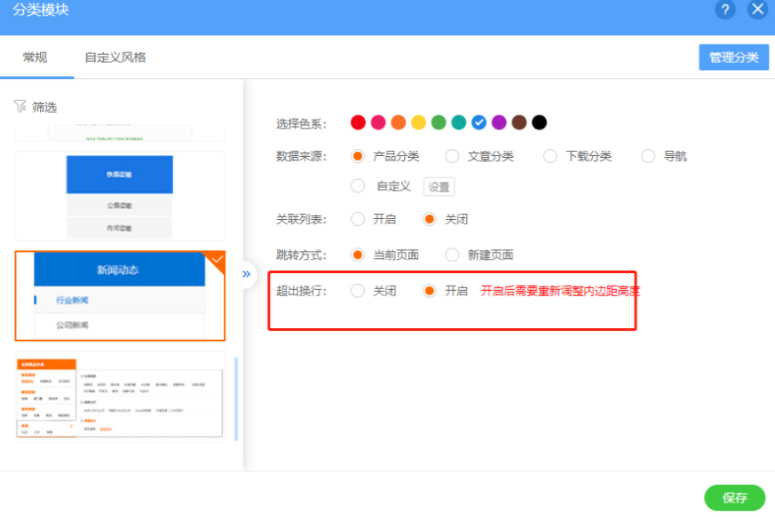Click the help question mark icon
This screenshot has width=775, height=517.
725,10
